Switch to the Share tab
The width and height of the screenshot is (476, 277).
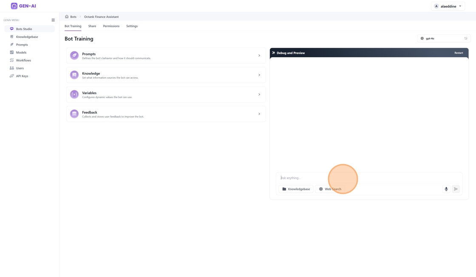click(92, 26)
